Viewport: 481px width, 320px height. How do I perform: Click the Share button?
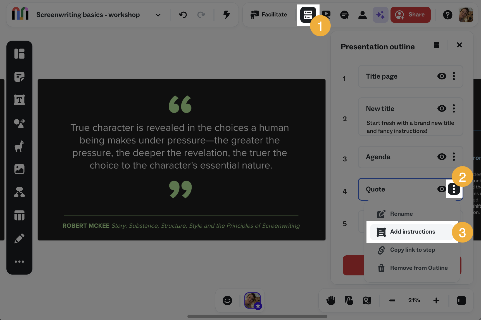click(410, 15)
